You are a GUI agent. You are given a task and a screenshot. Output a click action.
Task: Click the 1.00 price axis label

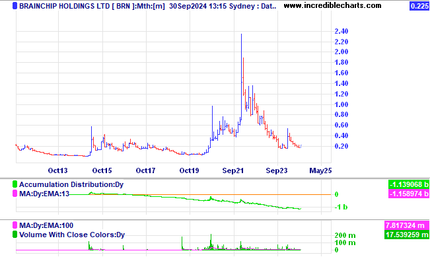pos(341,104)
